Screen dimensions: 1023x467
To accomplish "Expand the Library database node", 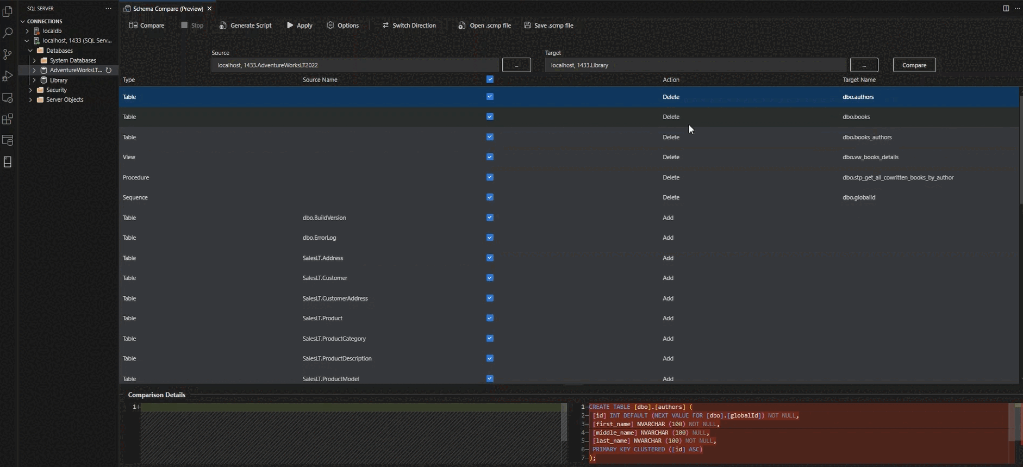I will tap(34, 80).
